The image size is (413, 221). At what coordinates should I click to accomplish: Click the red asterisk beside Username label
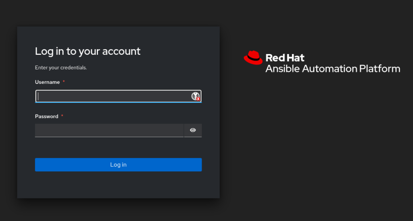[64, 82]
